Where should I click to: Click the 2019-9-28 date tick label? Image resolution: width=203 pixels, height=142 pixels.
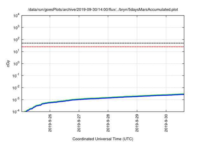(x=108, y=123)
